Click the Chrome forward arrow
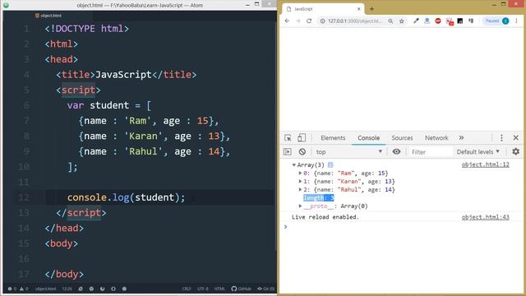The width and height of the screenshot is (526, 296). click(298, 21)
